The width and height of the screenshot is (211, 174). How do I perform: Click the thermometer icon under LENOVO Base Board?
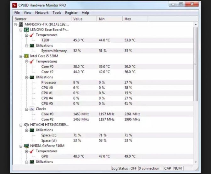[32, 35]
